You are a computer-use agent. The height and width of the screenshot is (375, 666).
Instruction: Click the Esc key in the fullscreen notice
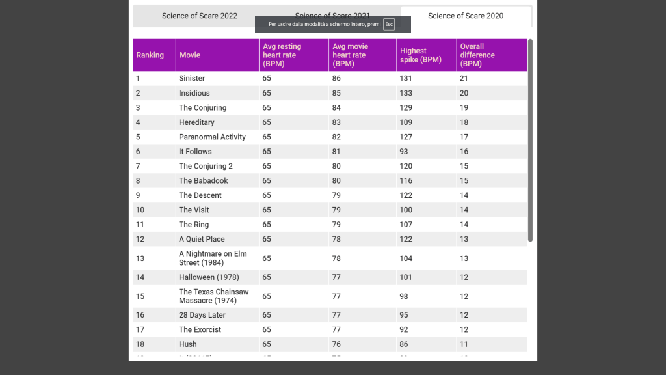pyautogui.click(x=389, y=24)
